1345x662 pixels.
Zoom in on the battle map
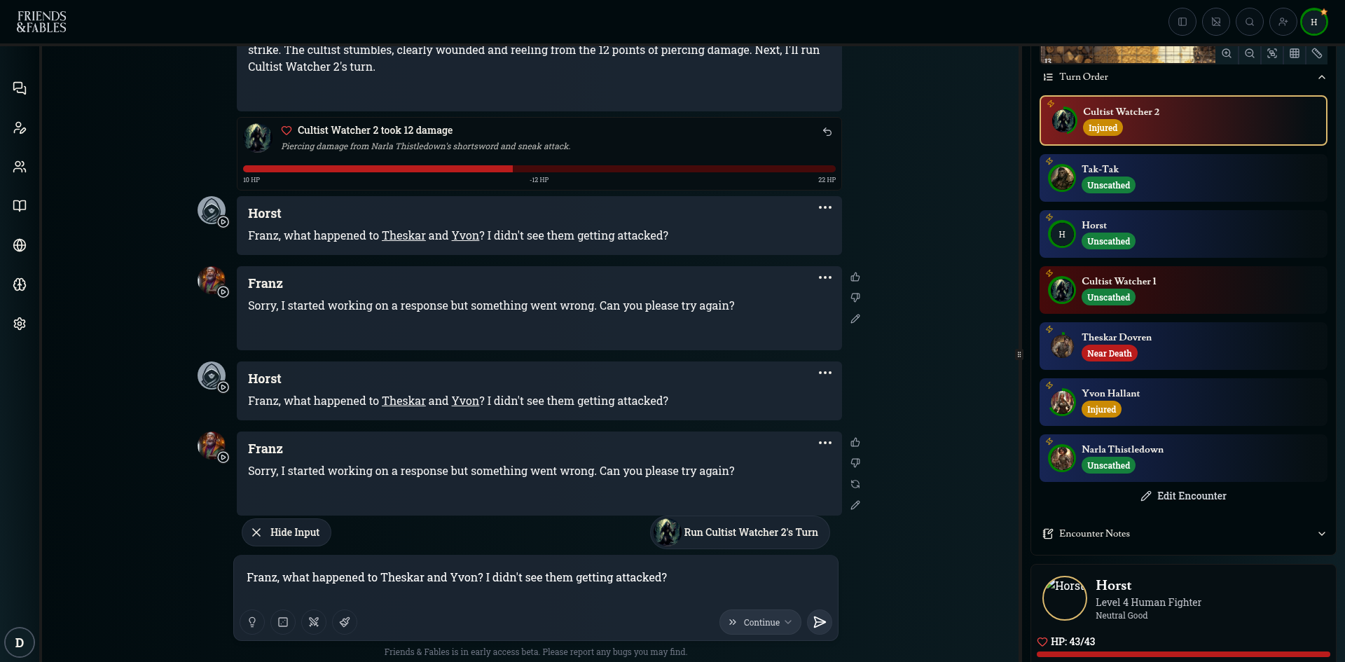tap(1227, 54)
